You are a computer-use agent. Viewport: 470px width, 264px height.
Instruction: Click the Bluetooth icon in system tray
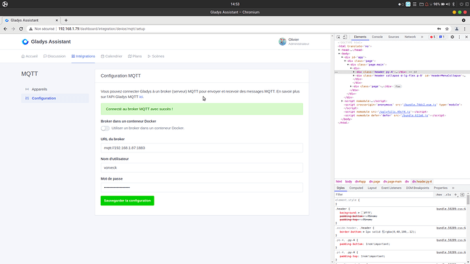click(454, 4)
